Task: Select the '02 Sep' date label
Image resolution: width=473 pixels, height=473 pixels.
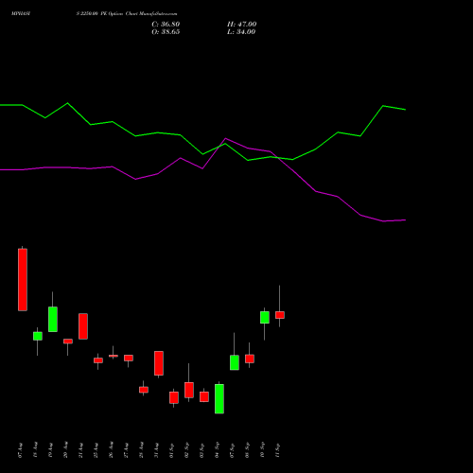Action: (x=186, y=450)
